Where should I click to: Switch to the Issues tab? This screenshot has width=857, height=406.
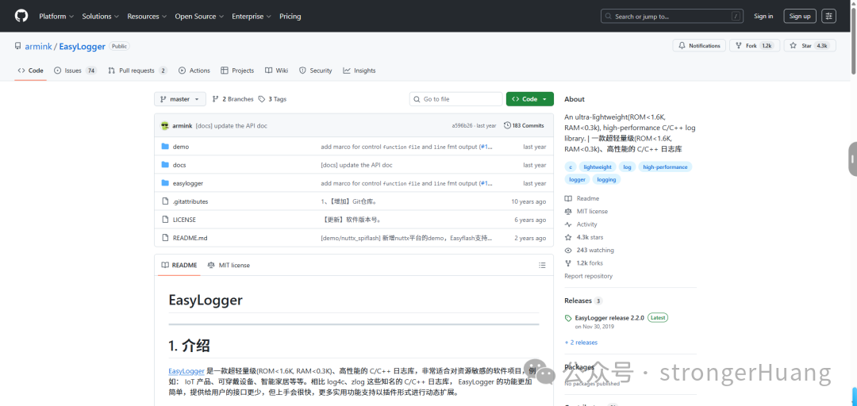75,71
